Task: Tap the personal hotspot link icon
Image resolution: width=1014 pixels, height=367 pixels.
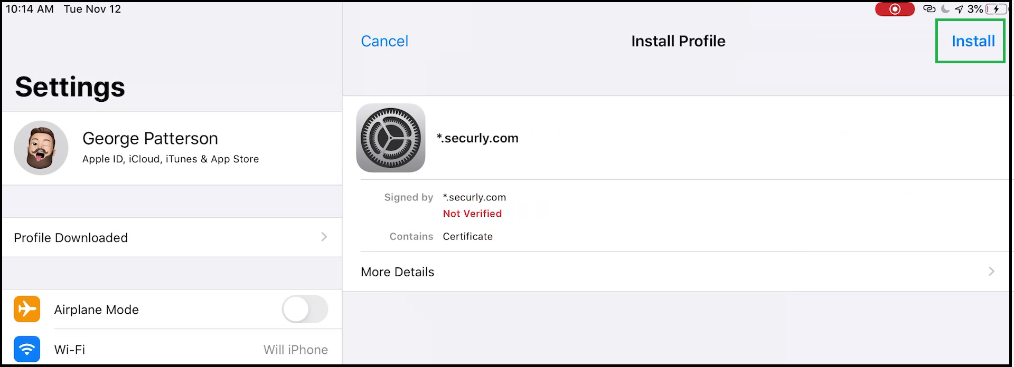Action: (x=929, y=9)
